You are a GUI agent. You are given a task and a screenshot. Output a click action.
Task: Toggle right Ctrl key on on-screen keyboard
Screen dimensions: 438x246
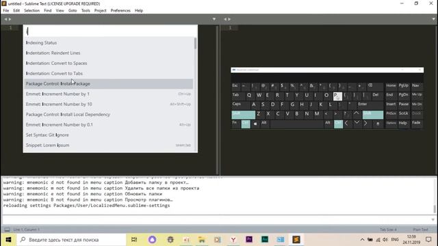[x=338, y=124]
